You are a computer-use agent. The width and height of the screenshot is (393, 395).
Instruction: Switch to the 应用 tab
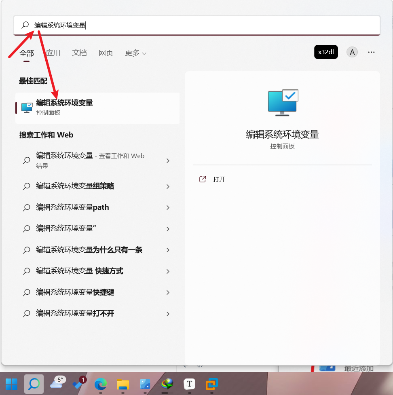pos(53,53)
